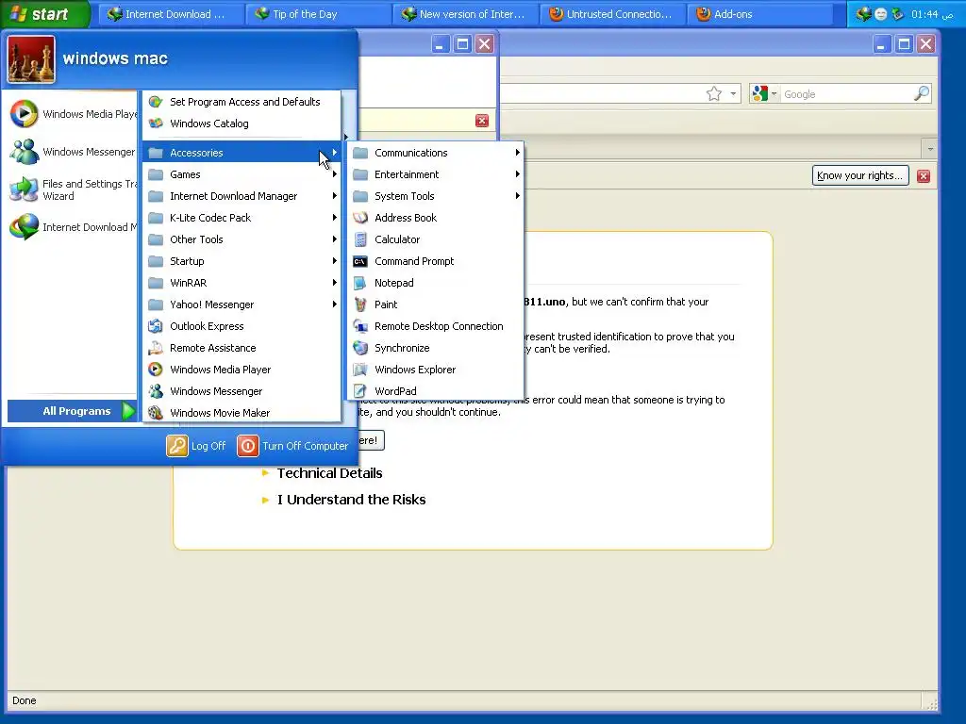Screen dimensions: 966x724
Task: Expand the Games folder submenu
Action: click(241, 174)
